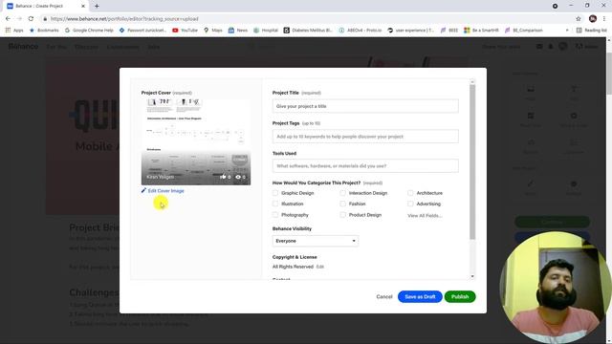This screenshot has width=612, height=344.
Task: Open the Behance Visibility dropdown
Action: click(x=316, y=241)
